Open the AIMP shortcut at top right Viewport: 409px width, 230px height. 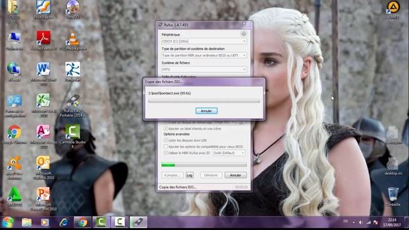[393, 10]
